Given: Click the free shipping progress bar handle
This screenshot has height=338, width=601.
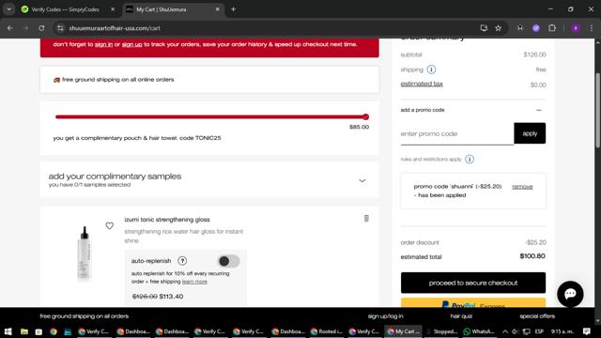Looking at the screenshot, I should (365, 116).
